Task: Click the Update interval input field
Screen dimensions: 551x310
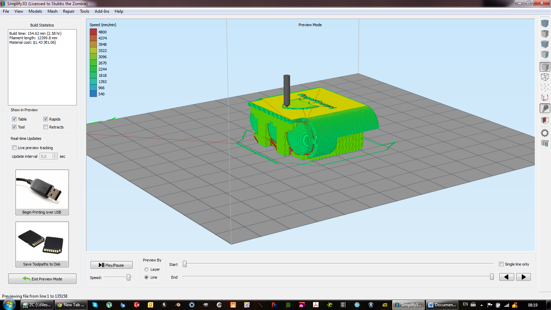Action: (x=46, y=156)
